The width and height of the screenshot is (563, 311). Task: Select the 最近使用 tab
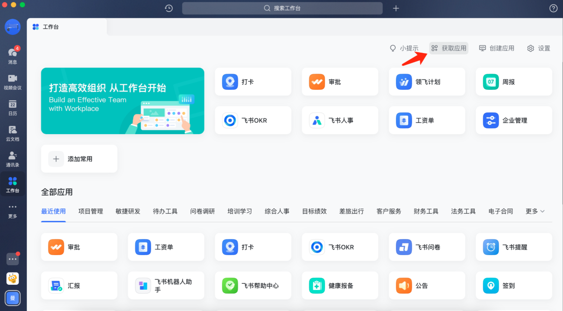pyautogui.click(x=53, y=211)
